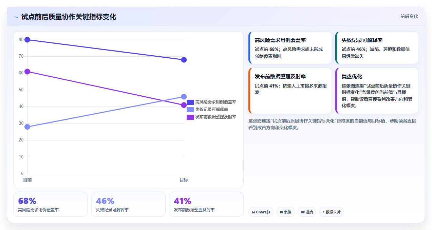This screenshot has height=230, width=432.
Task: Toggle 高风险需求用例覆盖率 legend label in chart
Action: coord(216,102)
